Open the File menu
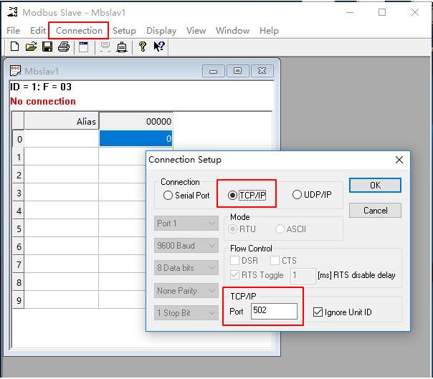 point(13,30)
